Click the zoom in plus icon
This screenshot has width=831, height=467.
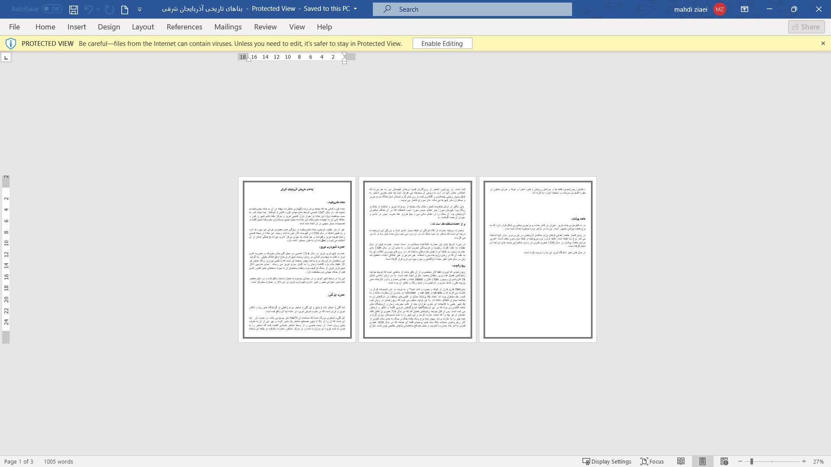click(x=804, y=461)
